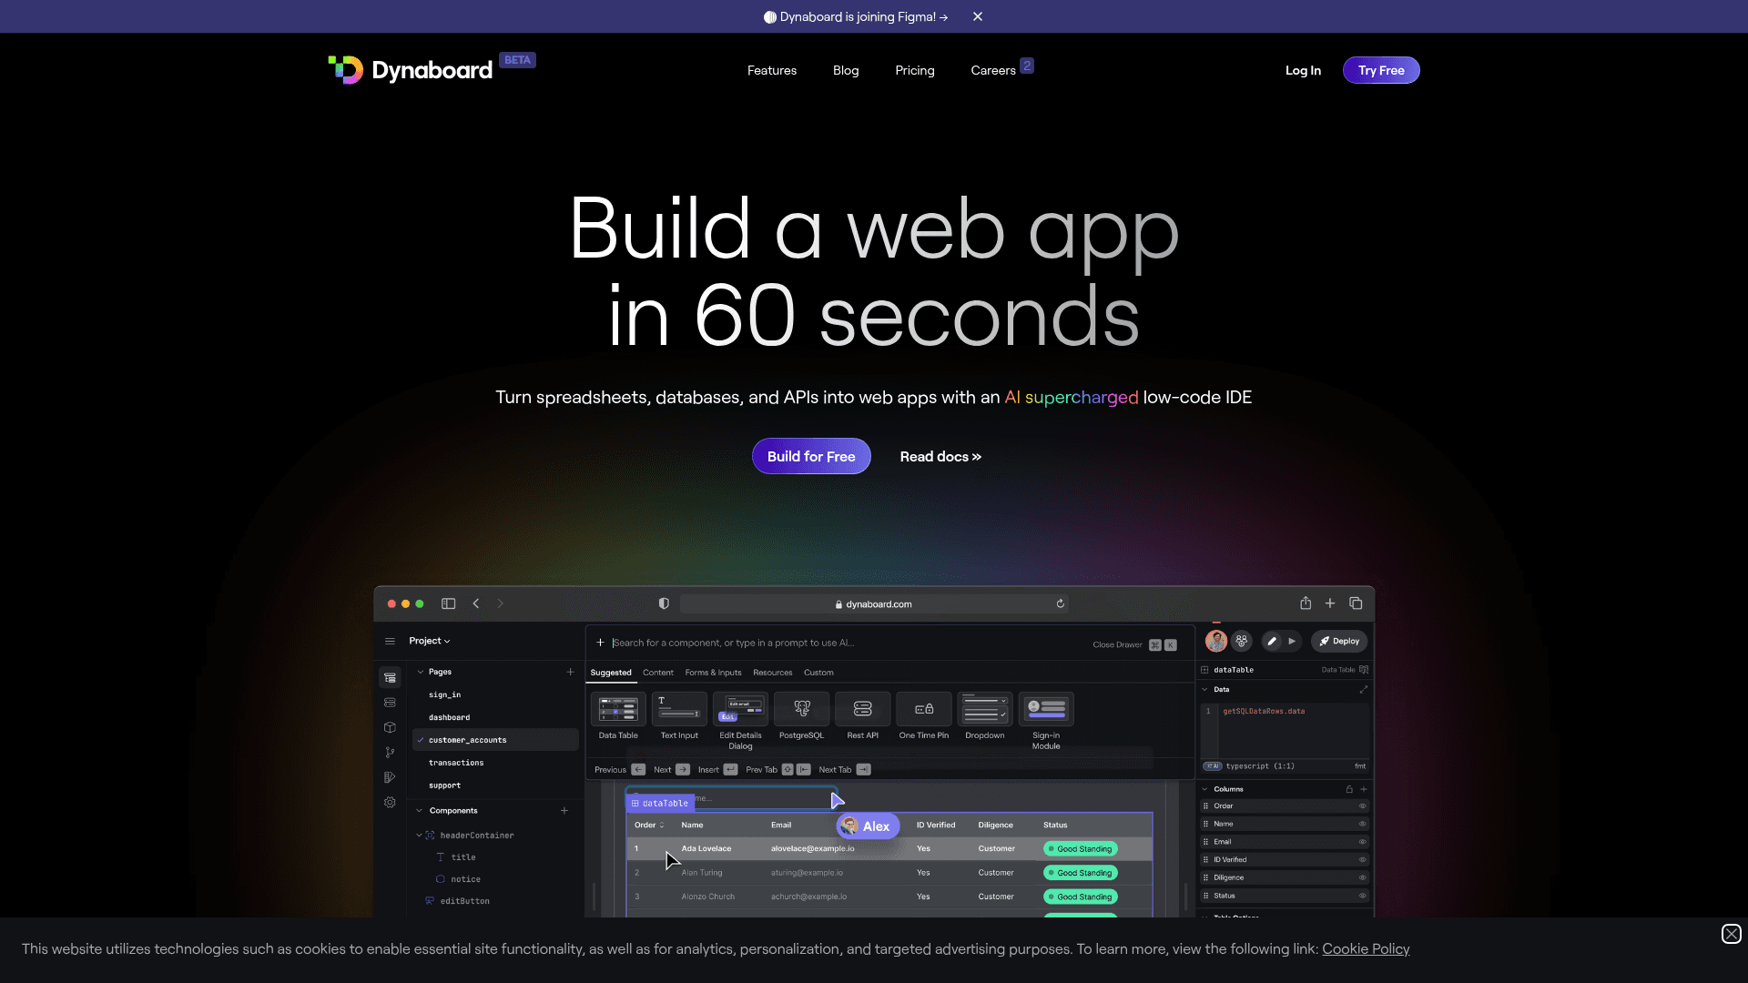Click the Dynaboard logo

tap(410, 70)
